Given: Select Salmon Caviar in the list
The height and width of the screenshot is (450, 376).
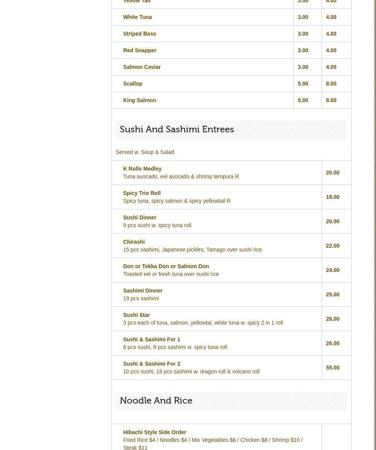Looking at the screenshot, I should click(x=142, y=67).
